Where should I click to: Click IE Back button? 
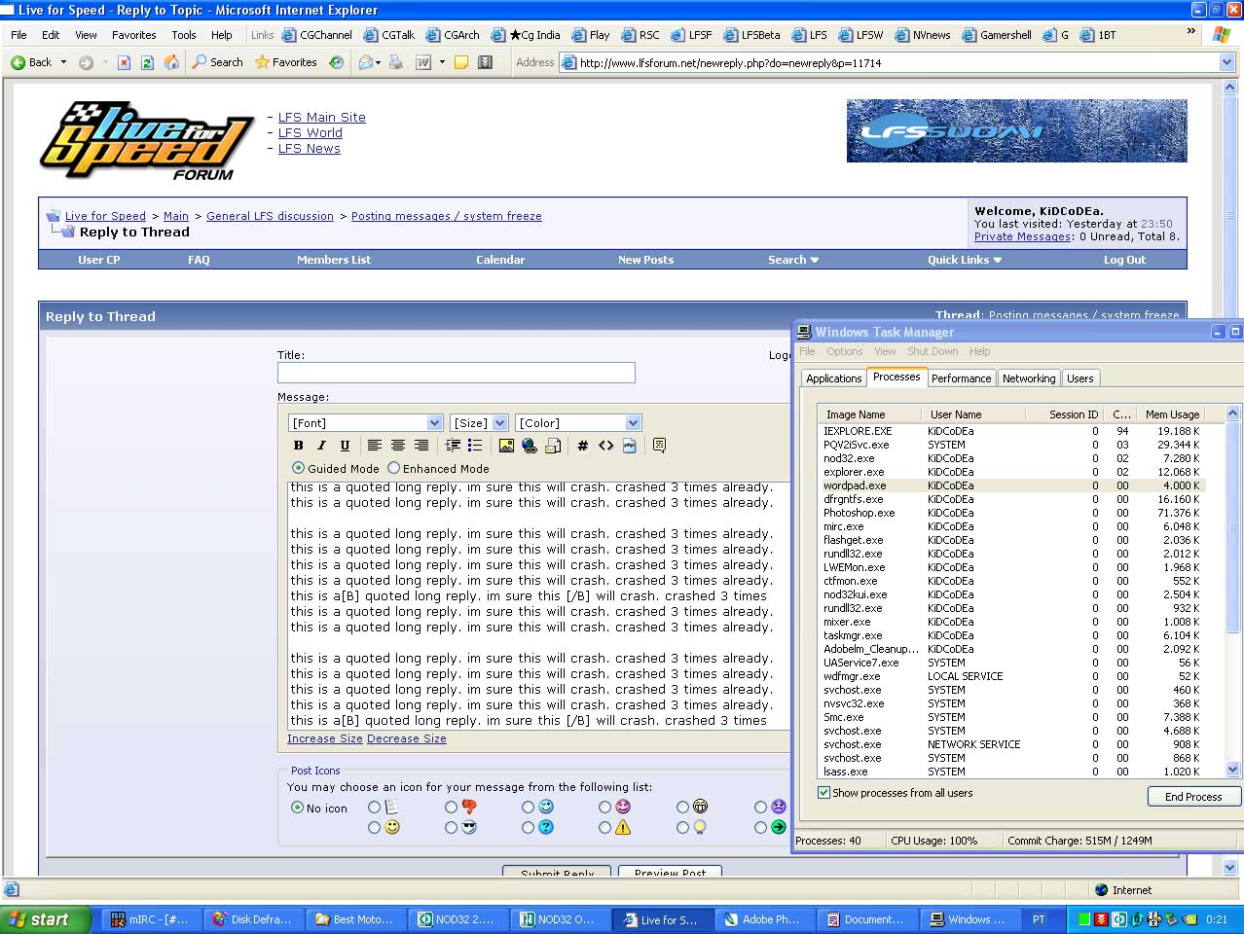click(x=32, y=62)
